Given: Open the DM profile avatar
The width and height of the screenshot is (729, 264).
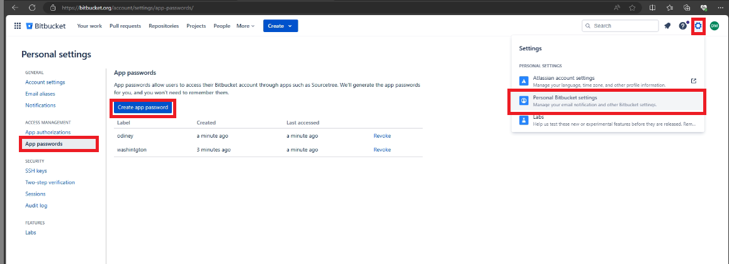Looking at the screenshot, I should tap(714, 26).
